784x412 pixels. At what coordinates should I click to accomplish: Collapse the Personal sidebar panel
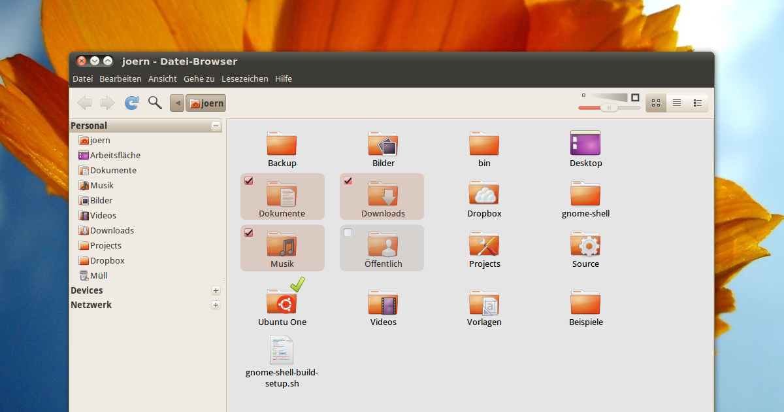pyautogui.click(x=216, y=125)
